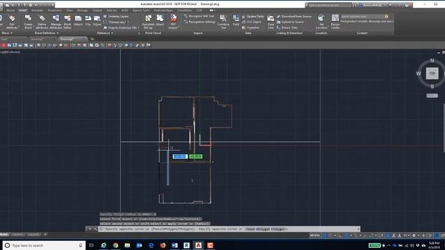The image size is (445, 250).
Task: Expand the Reference panel
Action: tap(105, 33)
